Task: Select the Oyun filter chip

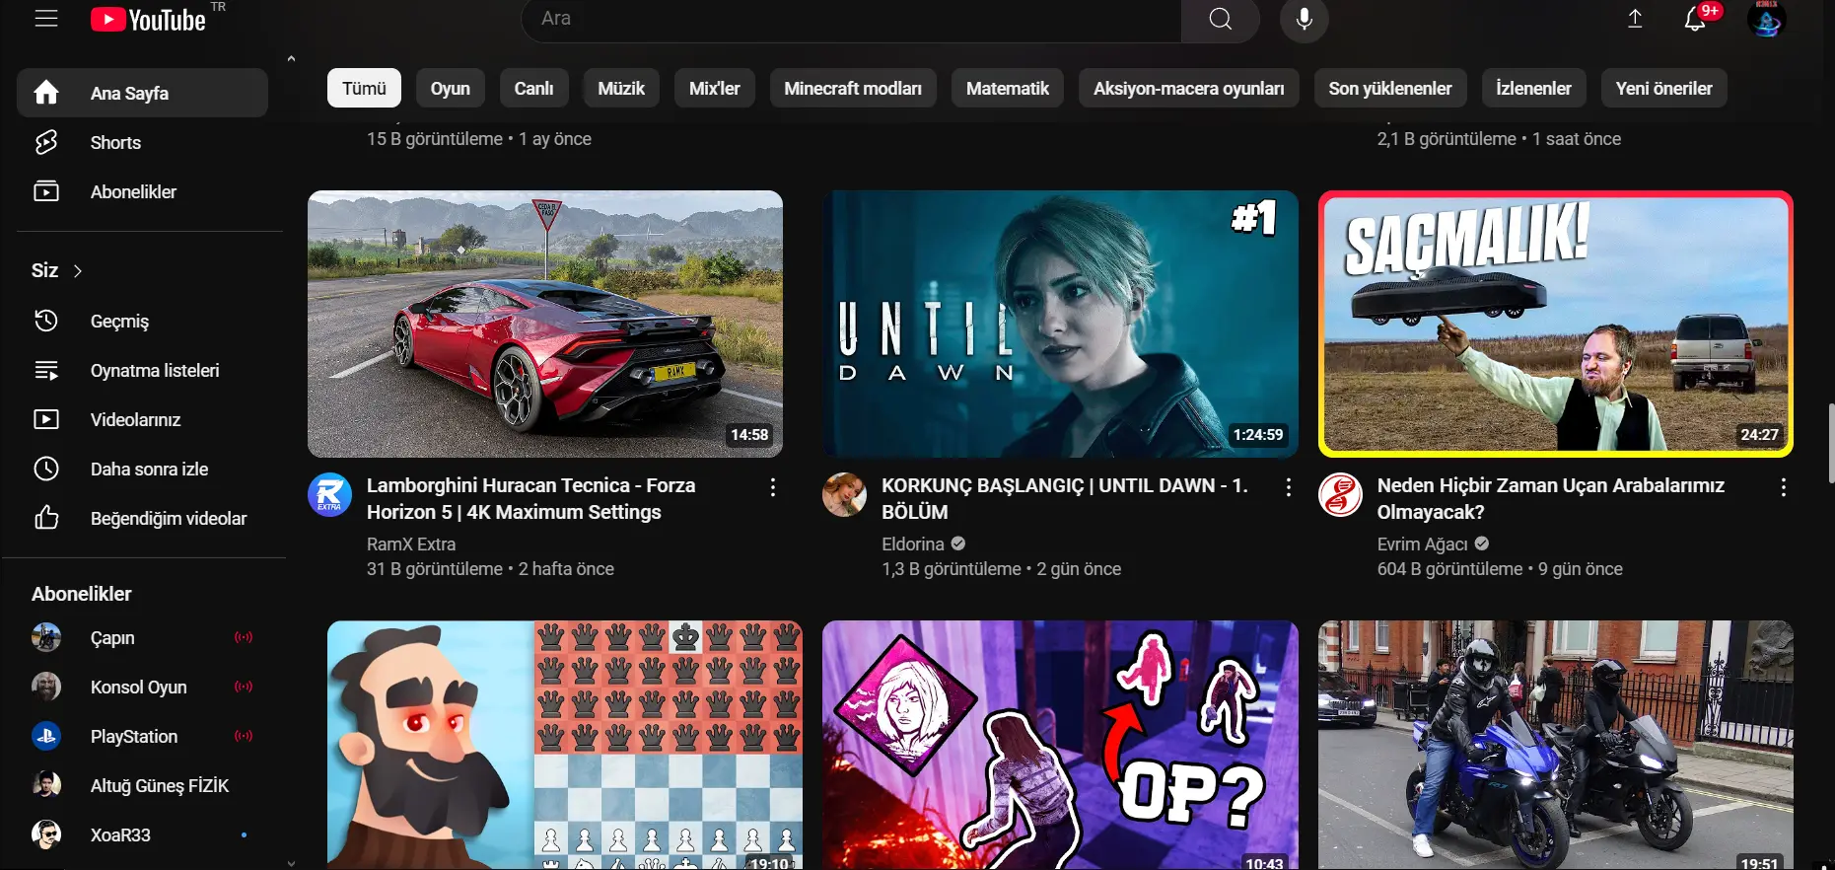Action: coord(451,88)
